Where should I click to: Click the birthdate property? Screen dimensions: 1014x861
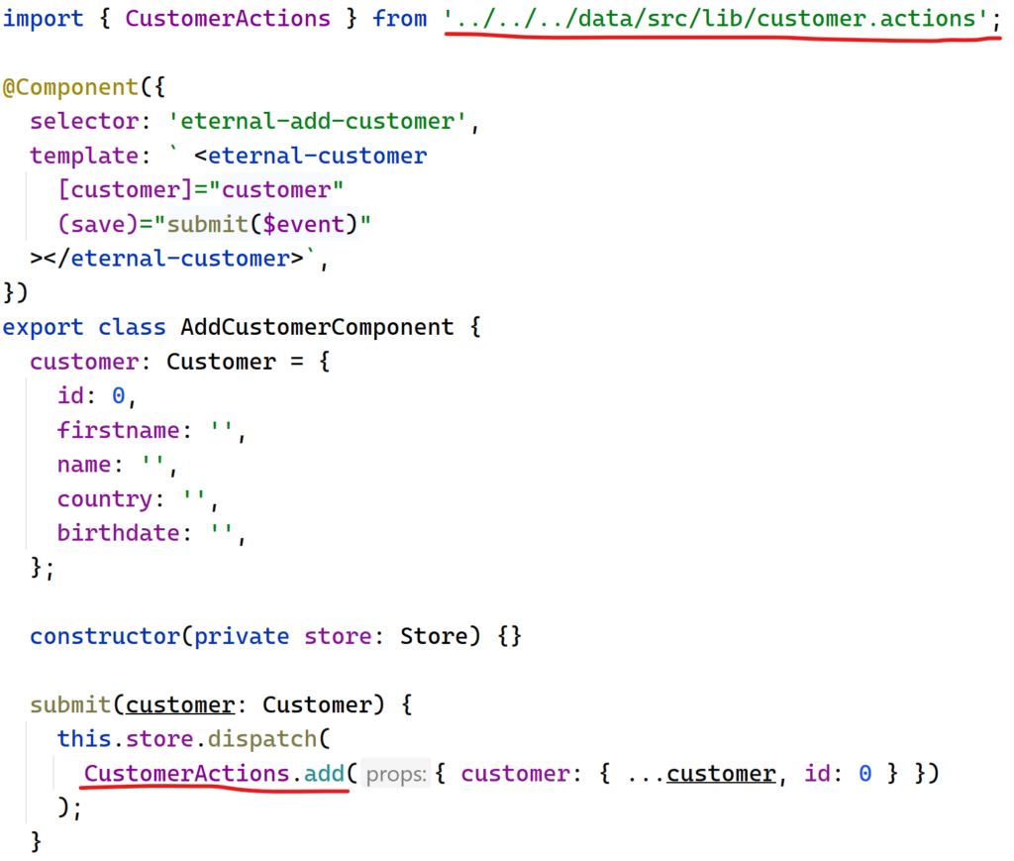pyautogui.click(x=119, y=532)
